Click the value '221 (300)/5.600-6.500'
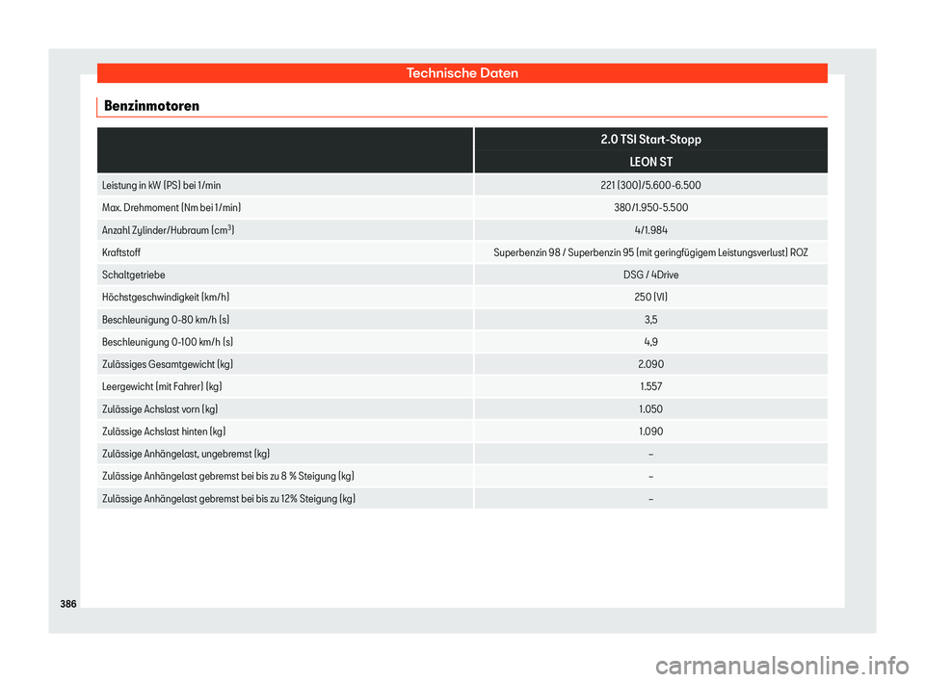The image size is (925, 682). click(650, 185)
